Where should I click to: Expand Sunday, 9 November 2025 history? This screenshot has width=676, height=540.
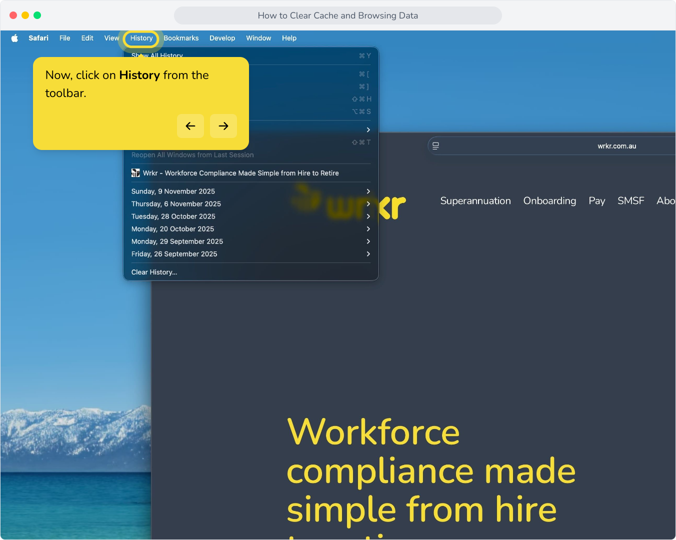[250, 191]
